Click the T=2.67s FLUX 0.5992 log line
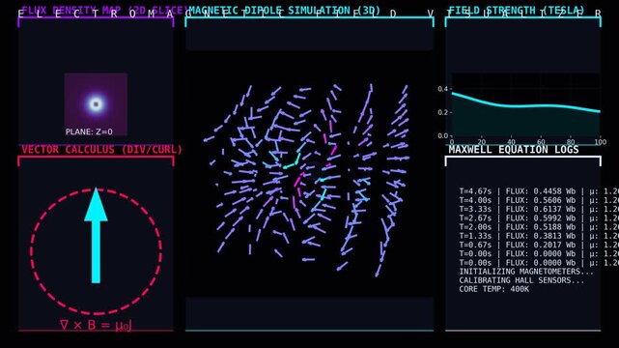This screenshot has height=348, width=619. click(539, 218)
